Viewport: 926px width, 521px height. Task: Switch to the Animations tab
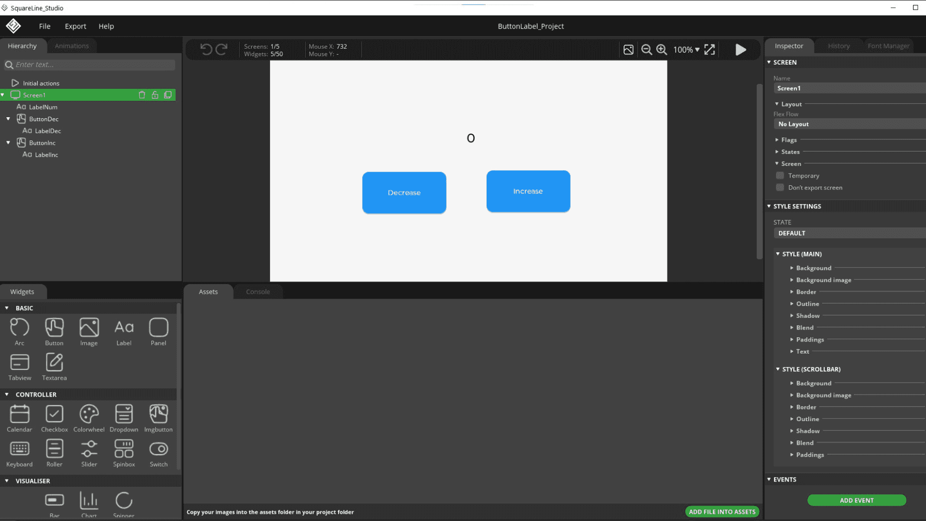point(71,46)
